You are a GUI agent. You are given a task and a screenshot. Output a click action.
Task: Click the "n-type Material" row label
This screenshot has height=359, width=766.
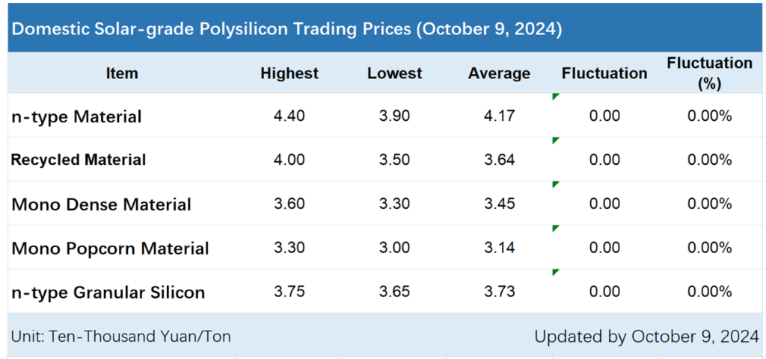tap(76, 116)
